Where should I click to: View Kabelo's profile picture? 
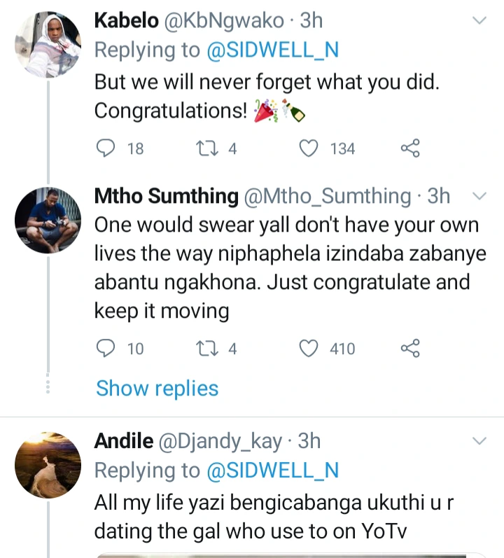pyautogui.click(x=48, y=44)
